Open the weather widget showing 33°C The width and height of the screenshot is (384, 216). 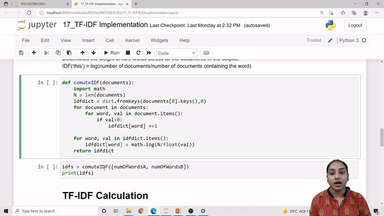pyautogui.click(x=296, y=211)
